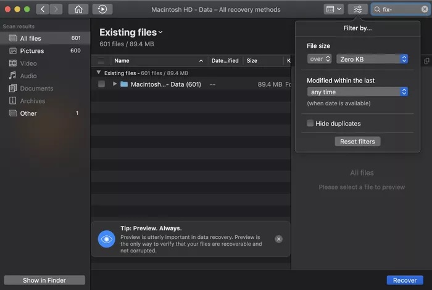
Task: Check the Macintosh...- Data row checkbox
Action: tap(101, 84)
